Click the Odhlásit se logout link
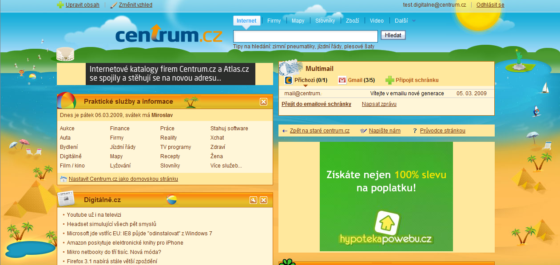The height and width of the screenshot is (265, 560). pos(490,5)
